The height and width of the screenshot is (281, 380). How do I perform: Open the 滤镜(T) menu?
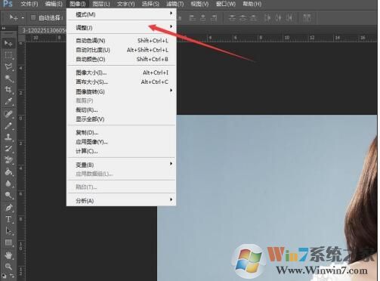click(175, 4)
